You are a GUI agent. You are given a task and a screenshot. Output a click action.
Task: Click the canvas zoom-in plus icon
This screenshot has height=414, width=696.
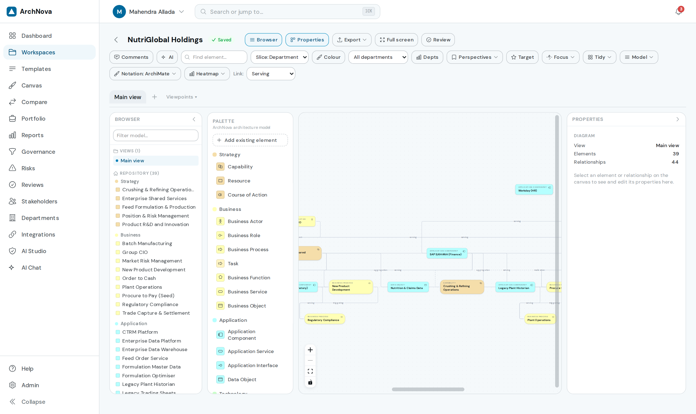tap(310, 350)
